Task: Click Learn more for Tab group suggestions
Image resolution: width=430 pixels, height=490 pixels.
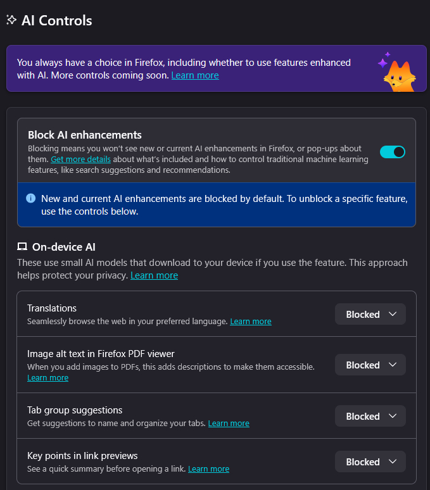Action: (229, 424)
